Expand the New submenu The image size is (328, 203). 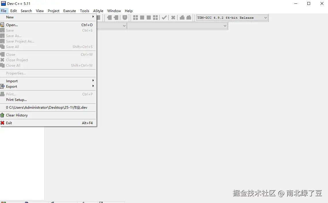[x=48, y=17]
